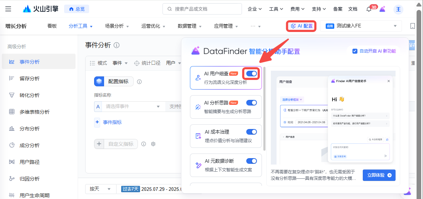Open the 模式 事件 dropdown
Viewport: 423px width, 199px height.
click(120, 63)
